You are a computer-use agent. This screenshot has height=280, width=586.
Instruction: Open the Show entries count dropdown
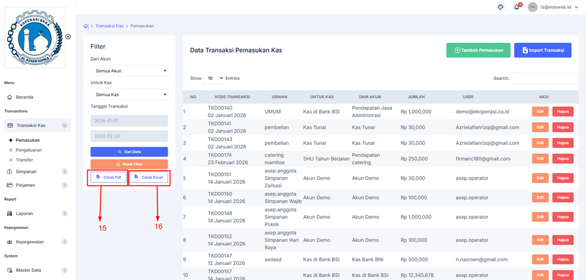click(x=213, y=78)
